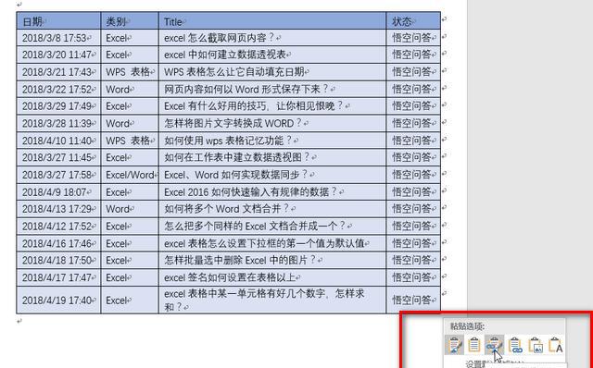Choose Use Destination Styles paste icon
The height and width of the screenshot is (368, 593).
pyautogui.click(x=474, y=345)
